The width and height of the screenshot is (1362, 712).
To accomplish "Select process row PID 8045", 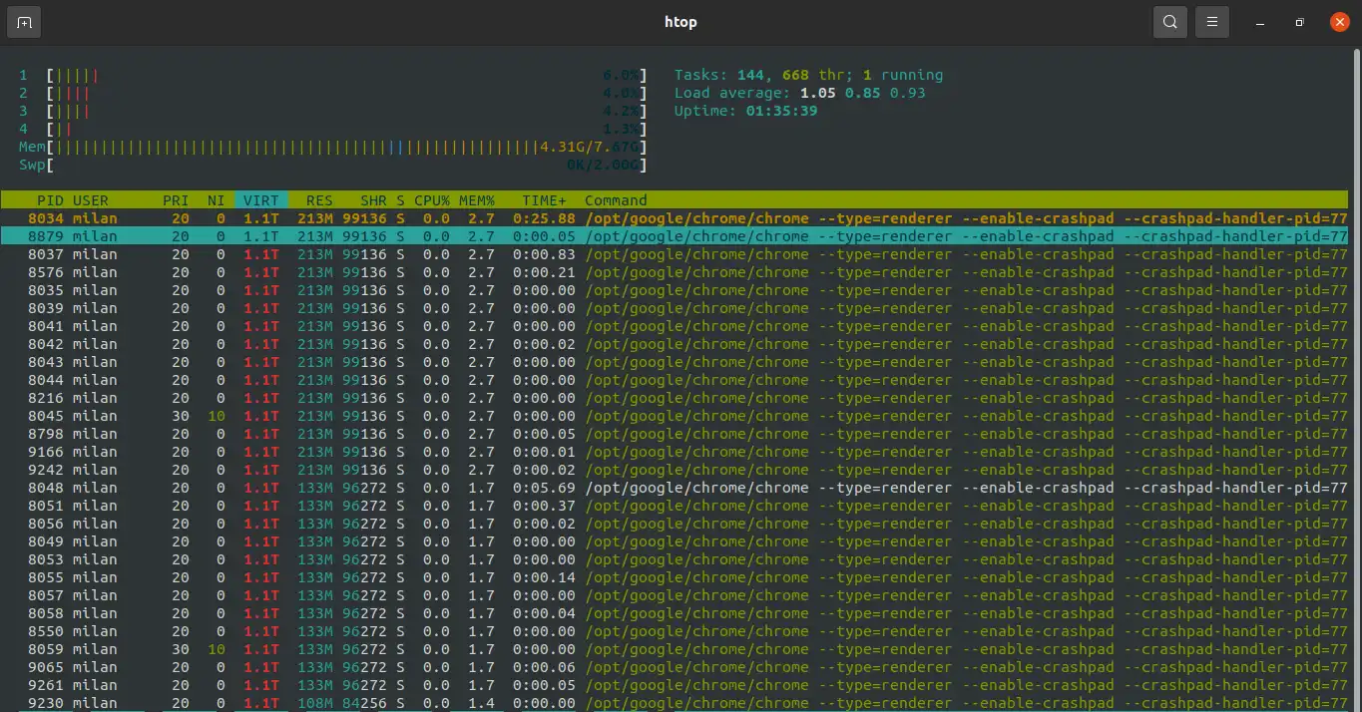I will [x=675, y=416].
